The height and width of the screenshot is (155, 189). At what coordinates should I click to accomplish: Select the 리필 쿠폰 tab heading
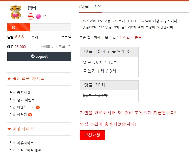pyautogui.click(x=90, y=7)
